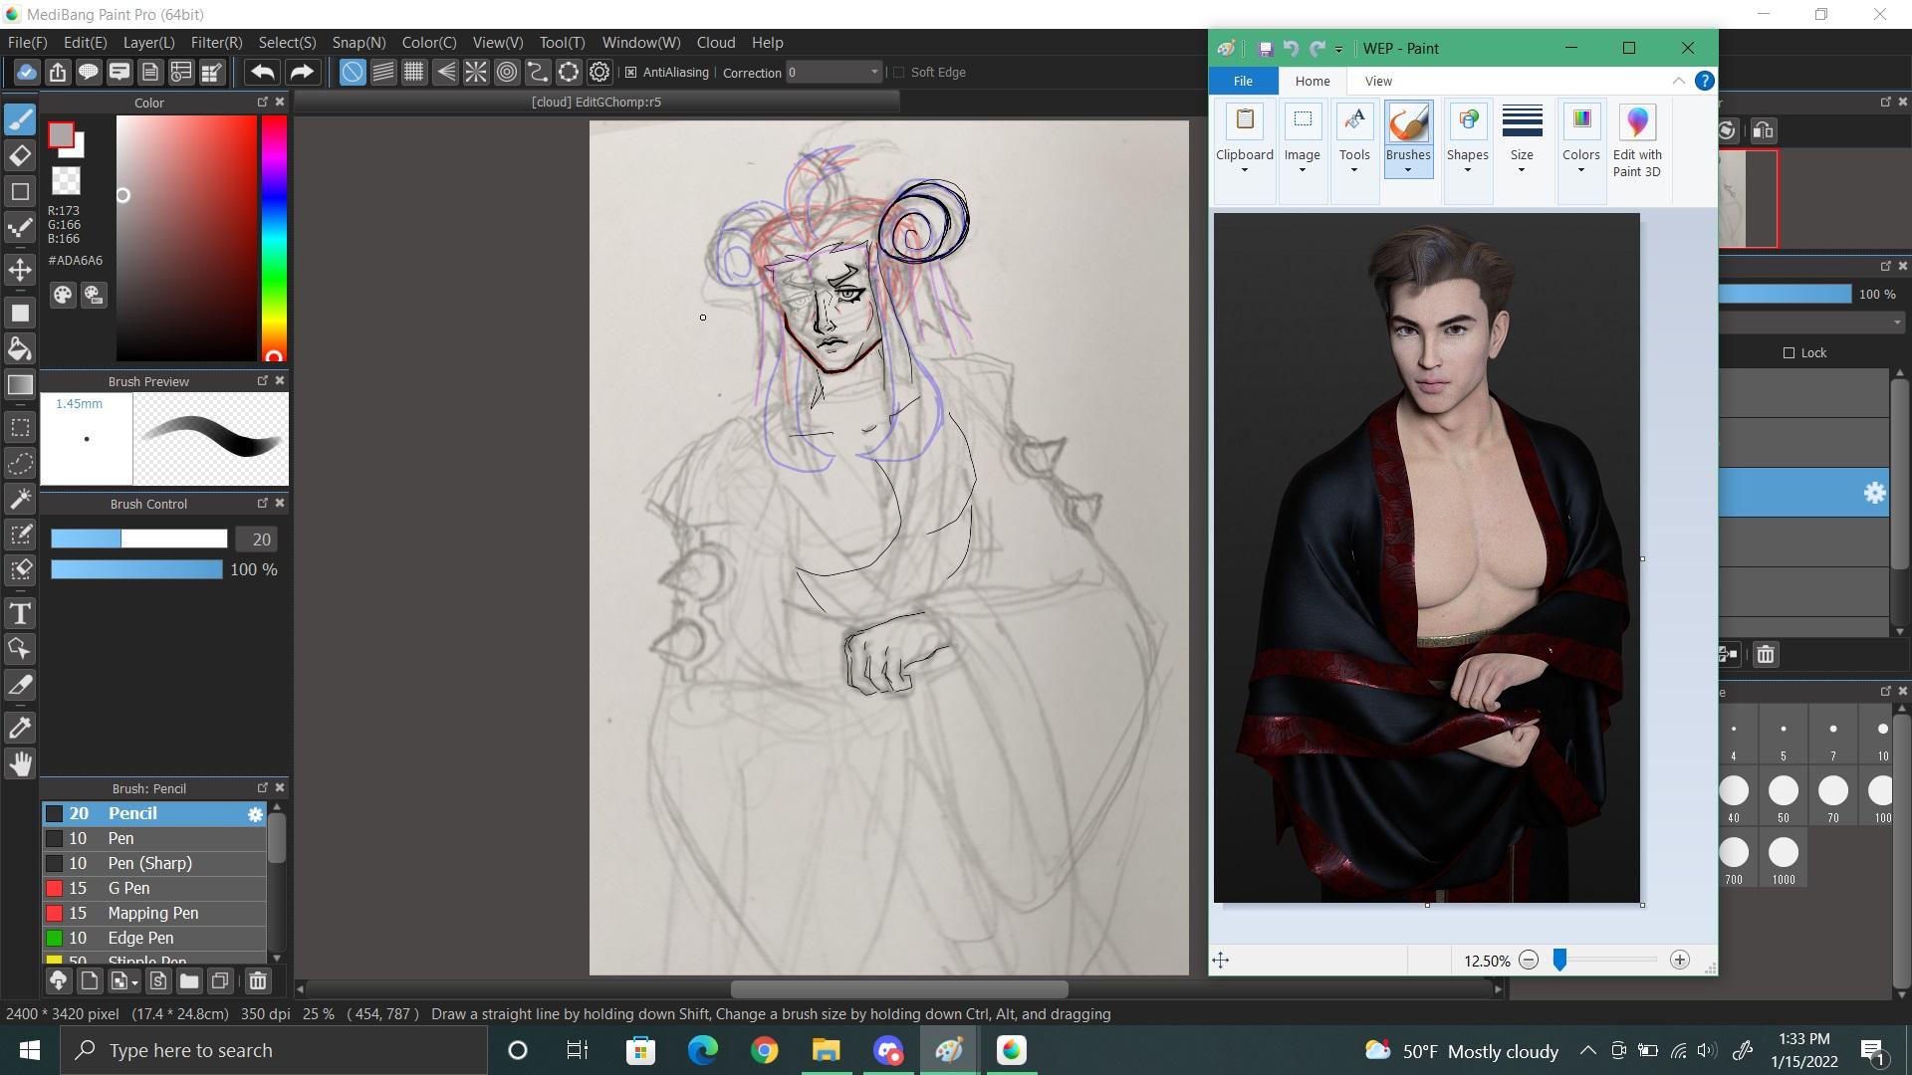
Task: Expand the Shapes dropdown in Paint
Action: [1467, 170]
